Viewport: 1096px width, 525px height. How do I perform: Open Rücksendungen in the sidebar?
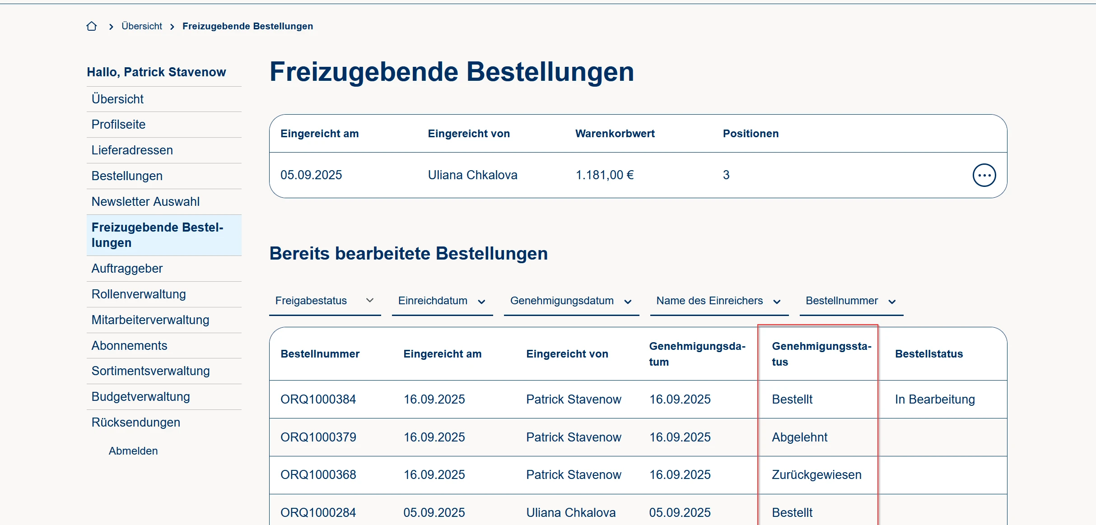click(x=135, y=423)
